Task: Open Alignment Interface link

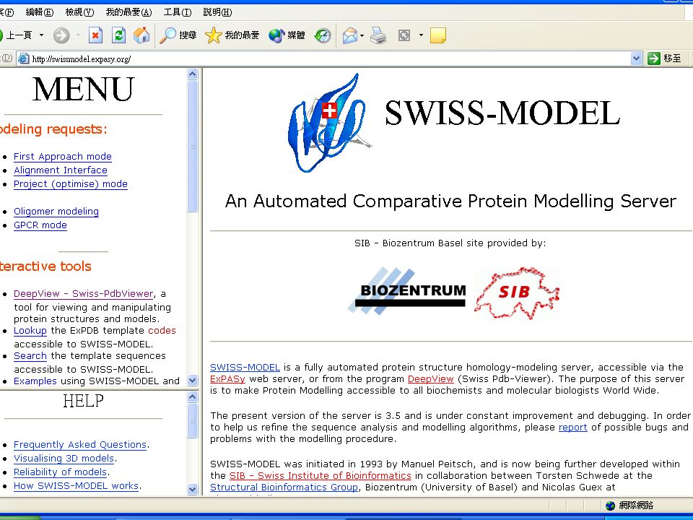Action: click(x=61, y=170)
